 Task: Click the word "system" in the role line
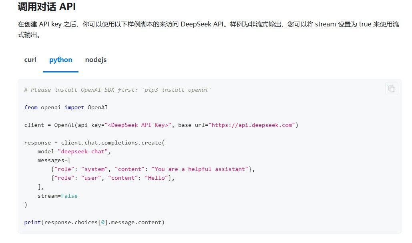(94, 169)
